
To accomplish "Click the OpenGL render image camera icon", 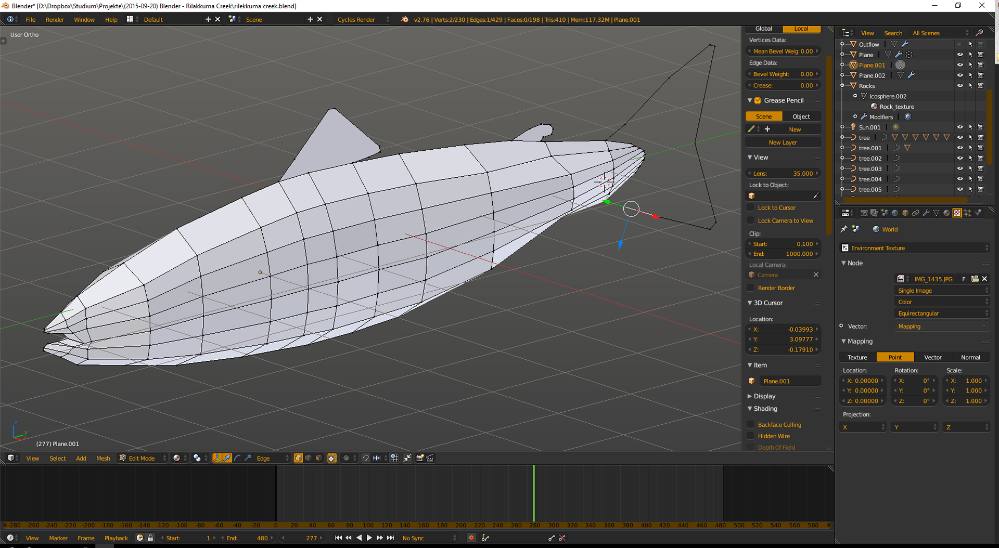I will coord(420,458).
